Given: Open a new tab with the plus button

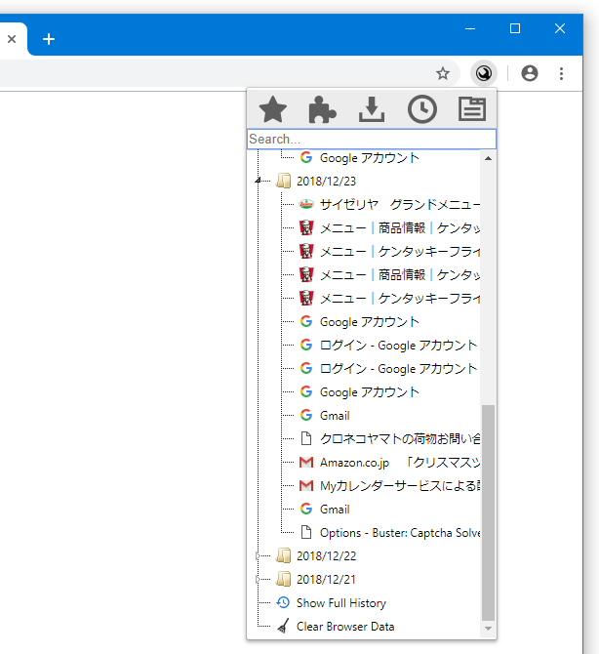Looking at the screenshot, I should [x=49, y=39].
